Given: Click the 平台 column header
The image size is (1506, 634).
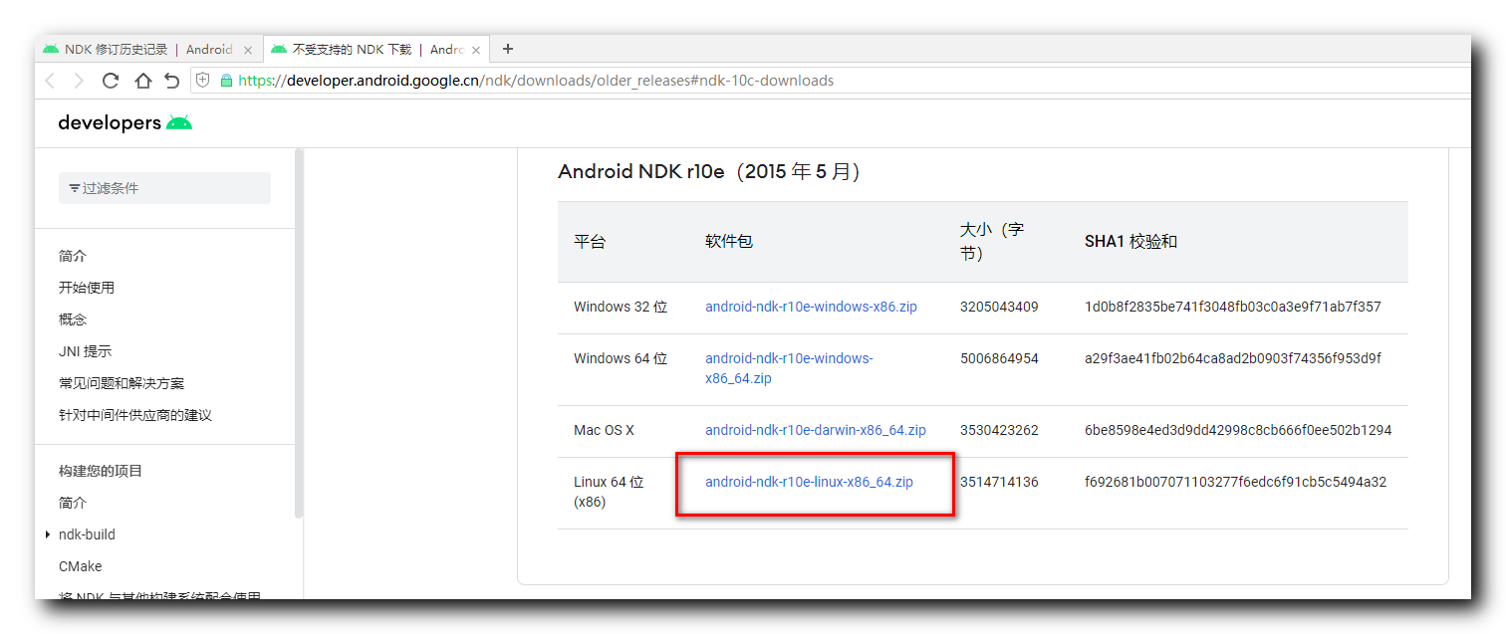Looking at the screenshot, I should point(590,242).
